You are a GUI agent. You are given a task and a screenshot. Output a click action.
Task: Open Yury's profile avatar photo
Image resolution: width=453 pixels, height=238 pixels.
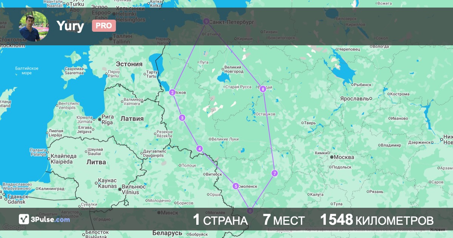pyautogui.click(x=34, y=26)
